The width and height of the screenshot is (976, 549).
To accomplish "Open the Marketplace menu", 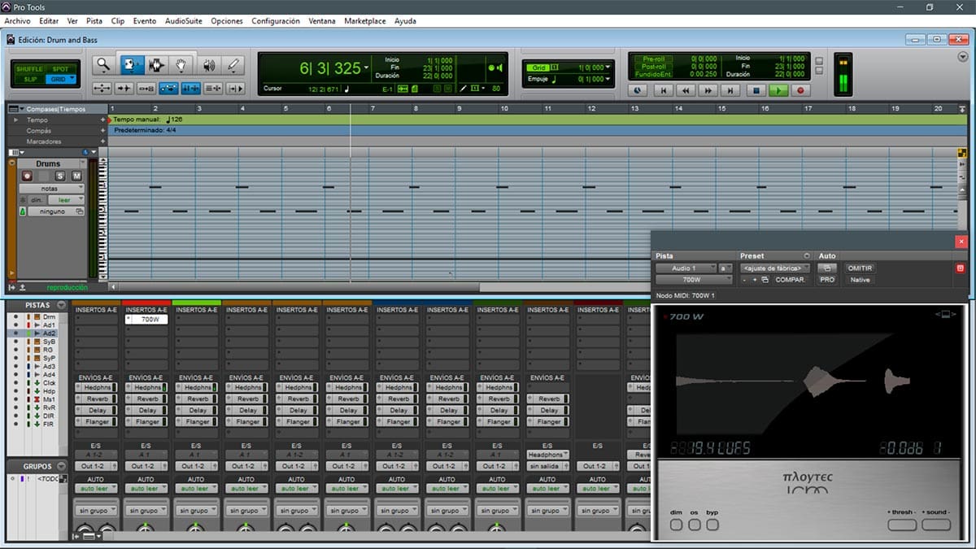I will click(365, 21).
